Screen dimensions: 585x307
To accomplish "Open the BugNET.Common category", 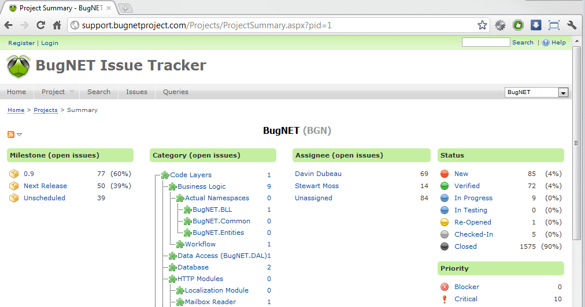I will (x=221, y=221).
